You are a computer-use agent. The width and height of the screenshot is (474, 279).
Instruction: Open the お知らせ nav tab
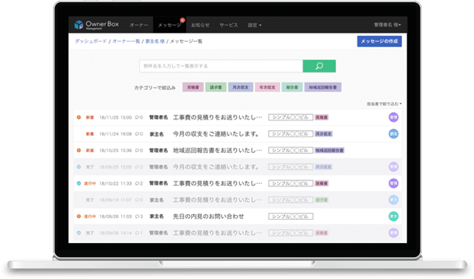200,25
